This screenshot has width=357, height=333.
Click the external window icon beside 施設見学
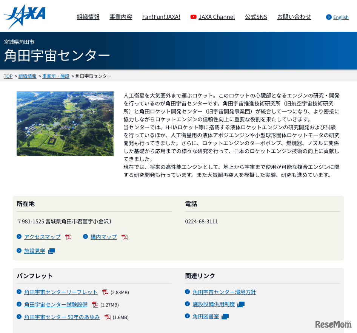[51, 251]
